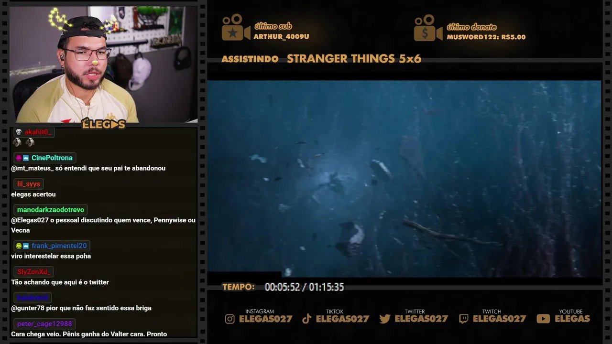Select chat username lil_syys
Image resolution: width=612 pixels, height=344 pixels.
pyautogui.click(x=29, y=184)
